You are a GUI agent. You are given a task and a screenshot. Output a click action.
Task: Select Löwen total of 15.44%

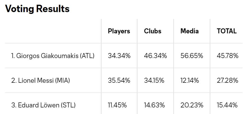227,105
